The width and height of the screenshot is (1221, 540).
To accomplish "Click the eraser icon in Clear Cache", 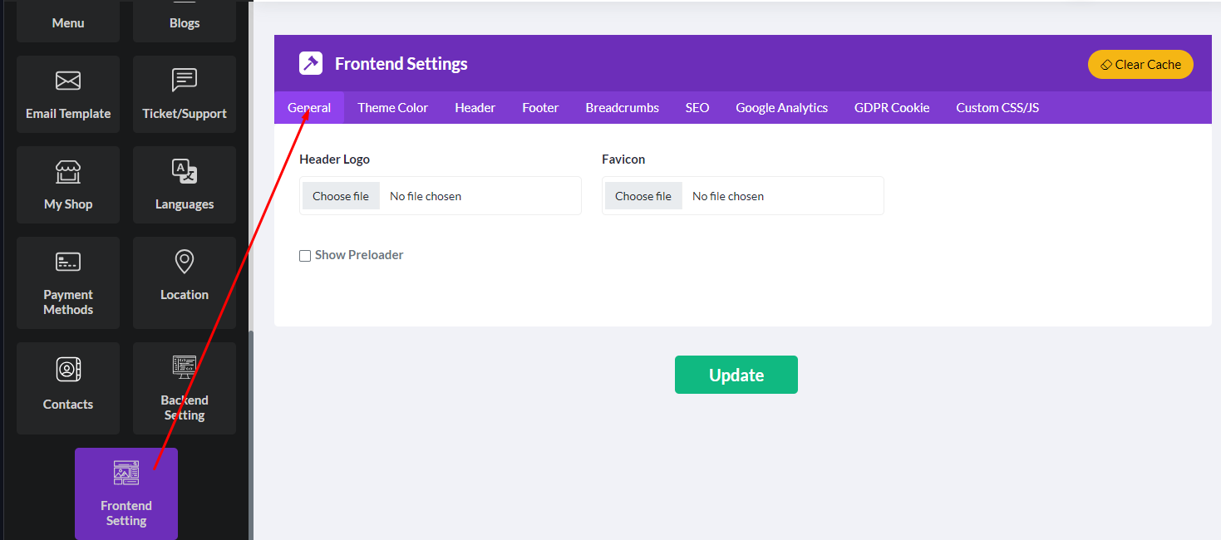I will click(x=1106, y=65).
